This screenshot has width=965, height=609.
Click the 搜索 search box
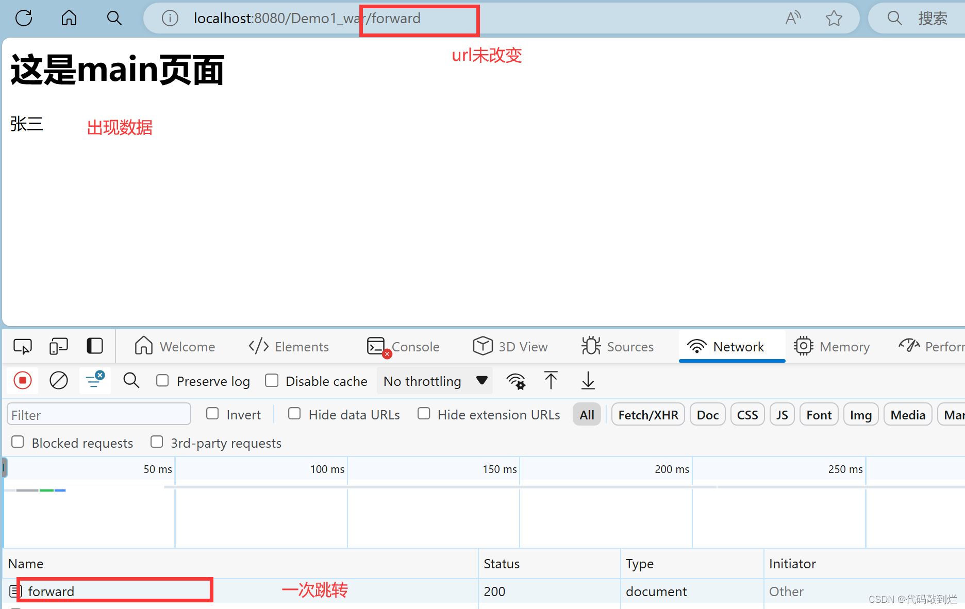(917, 19)
